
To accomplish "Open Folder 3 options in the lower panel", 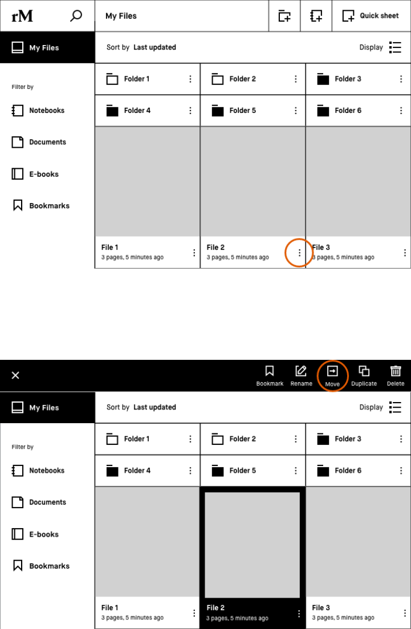I will point(401,439).
